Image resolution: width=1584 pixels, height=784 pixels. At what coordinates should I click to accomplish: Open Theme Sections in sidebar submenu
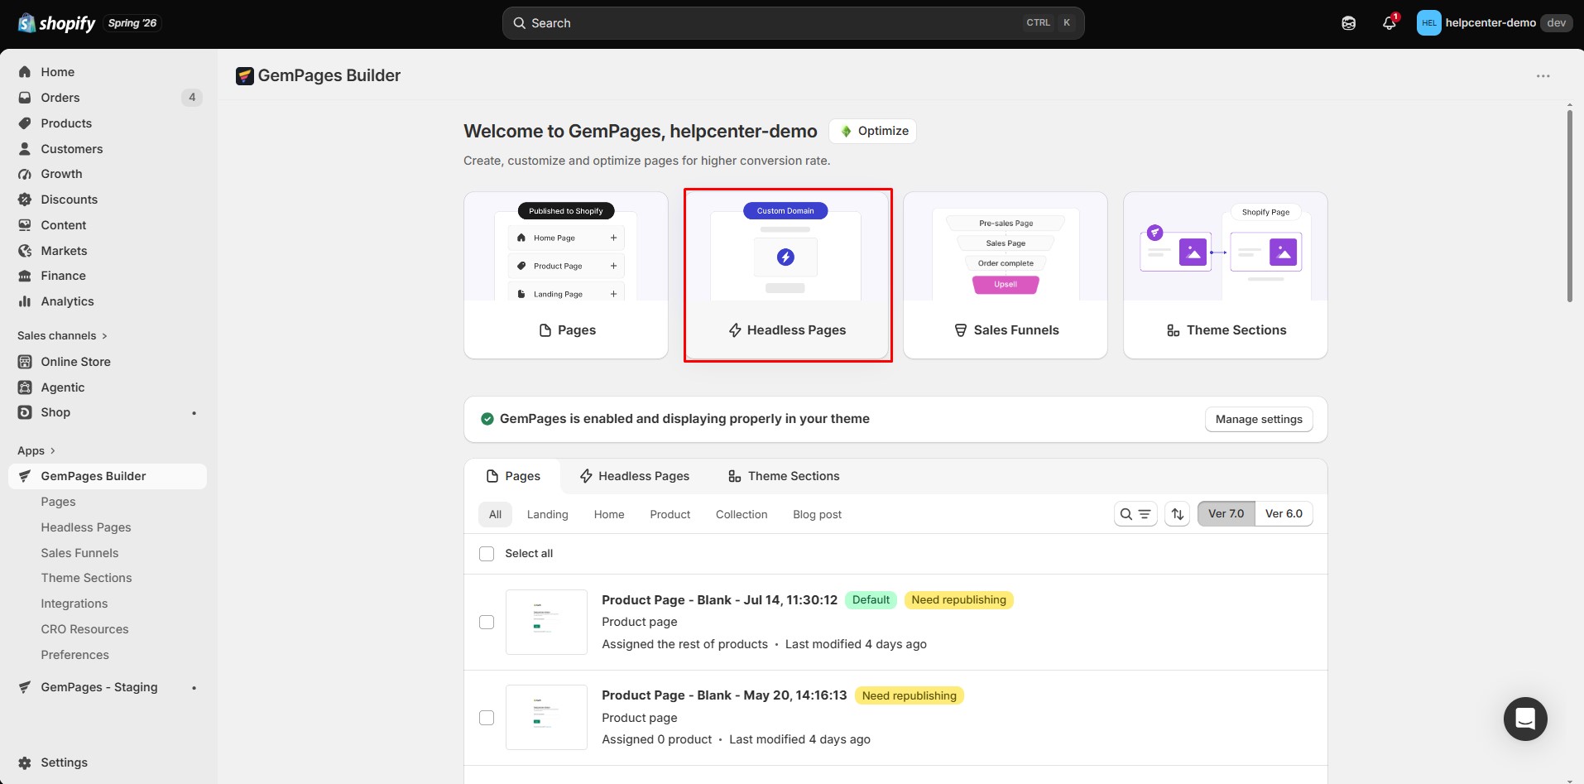click(86, 578)
